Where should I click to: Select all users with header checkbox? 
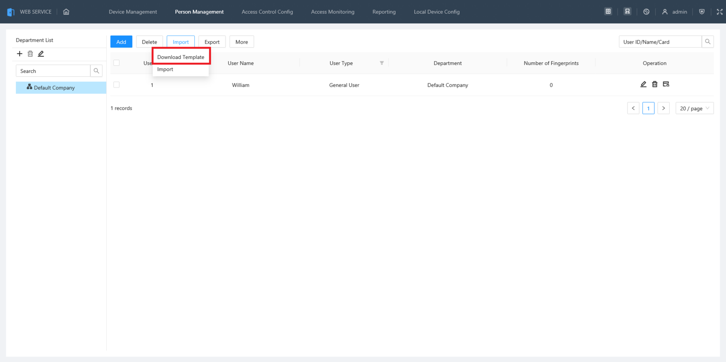(117, 63)
